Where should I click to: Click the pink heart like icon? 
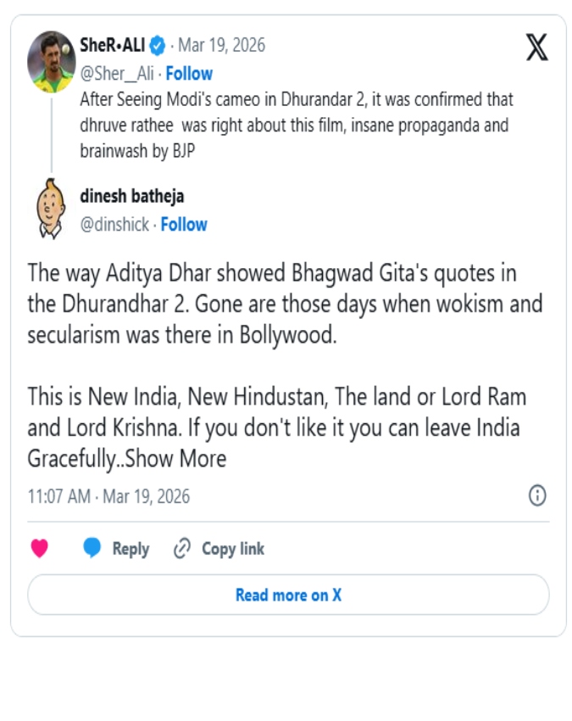39,549
